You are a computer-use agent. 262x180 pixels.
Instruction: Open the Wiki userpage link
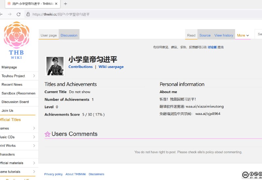point(111,67)
